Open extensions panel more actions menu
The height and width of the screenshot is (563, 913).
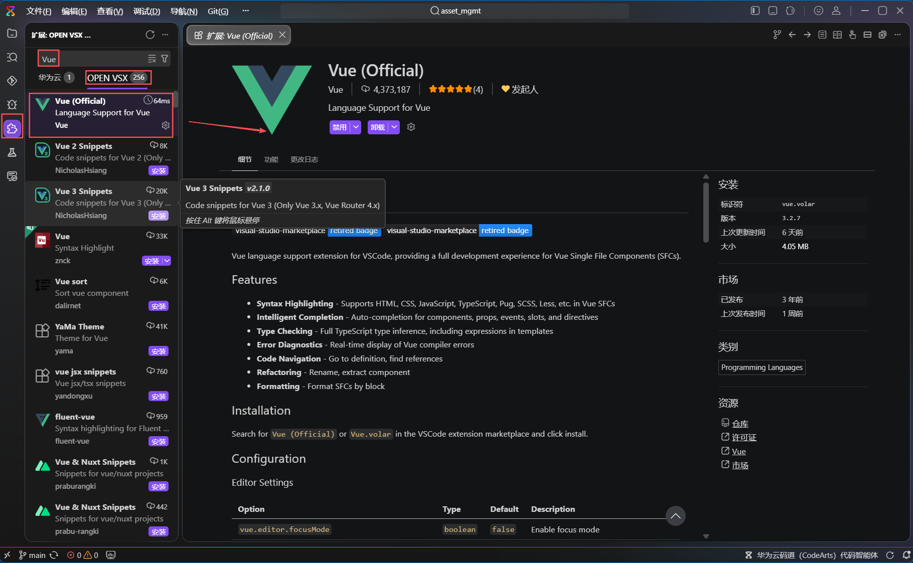pos(165,35)
